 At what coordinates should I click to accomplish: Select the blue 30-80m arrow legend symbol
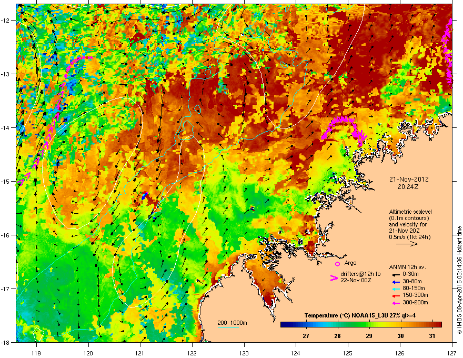[x=396, y=282]
